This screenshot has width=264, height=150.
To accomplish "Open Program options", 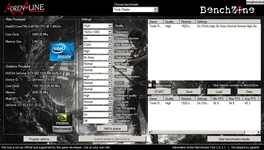I will click(x=40, y=139).
